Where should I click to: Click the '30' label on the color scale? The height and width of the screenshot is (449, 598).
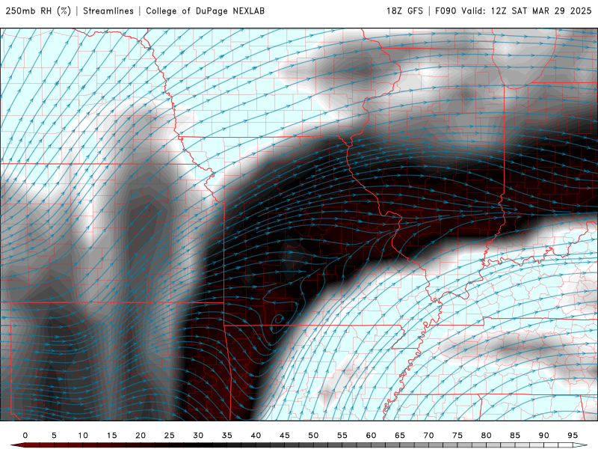[x=198, y=436]
